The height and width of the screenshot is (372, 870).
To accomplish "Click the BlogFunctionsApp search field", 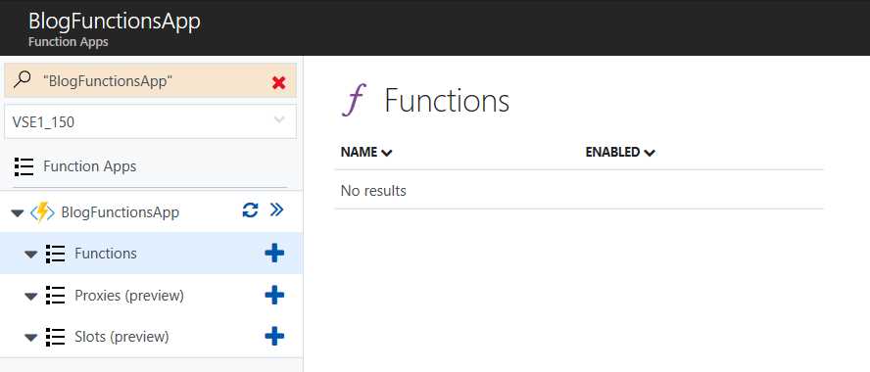I will pyautogui.click(x=150, y=80).
